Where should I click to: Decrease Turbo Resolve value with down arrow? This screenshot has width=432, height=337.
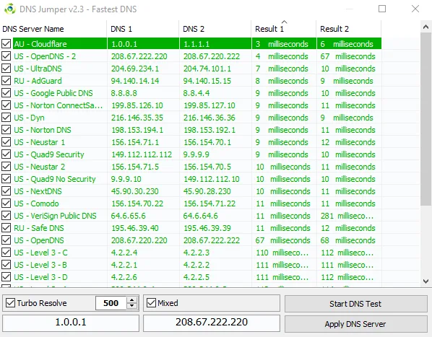(132, 306)
